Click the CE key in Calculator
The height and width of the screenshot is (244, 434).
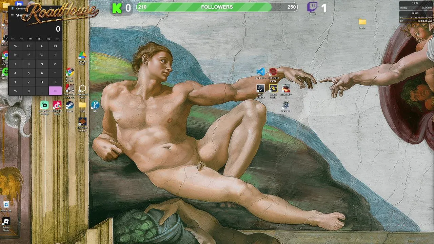point(28,46)
